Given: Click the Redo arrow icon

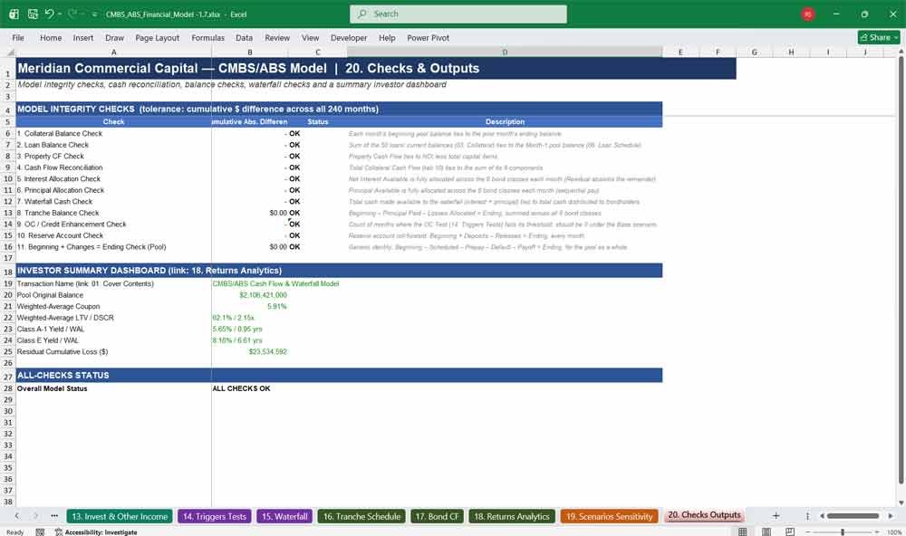Looking at the screenshot, I should pyautogui.click(x=72, y=14).
